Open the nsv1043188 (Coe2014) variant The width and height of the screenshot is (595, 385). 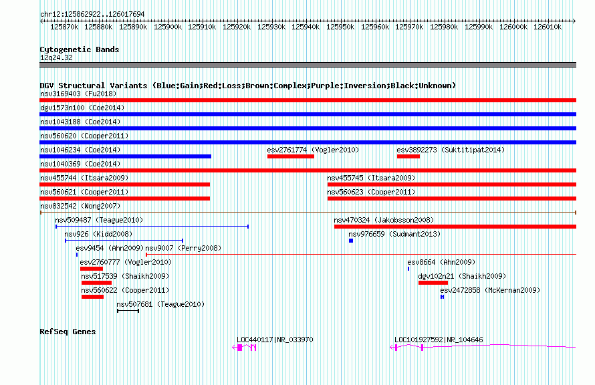pos(80,122)
